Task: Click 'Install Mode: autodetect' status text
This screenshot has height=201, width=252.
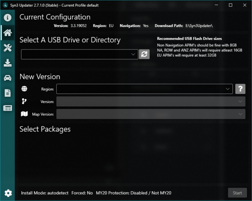Action: point(45,193)
